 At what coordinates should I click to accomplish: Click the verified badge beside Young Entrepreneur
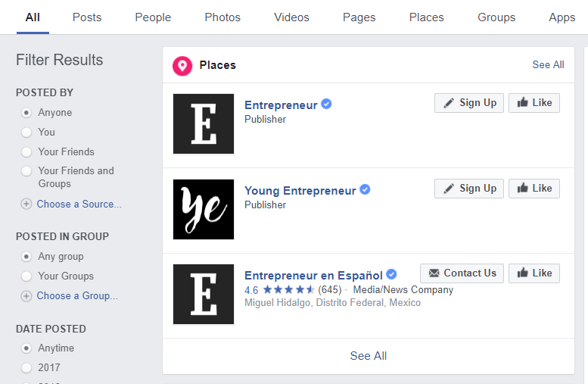365,190
